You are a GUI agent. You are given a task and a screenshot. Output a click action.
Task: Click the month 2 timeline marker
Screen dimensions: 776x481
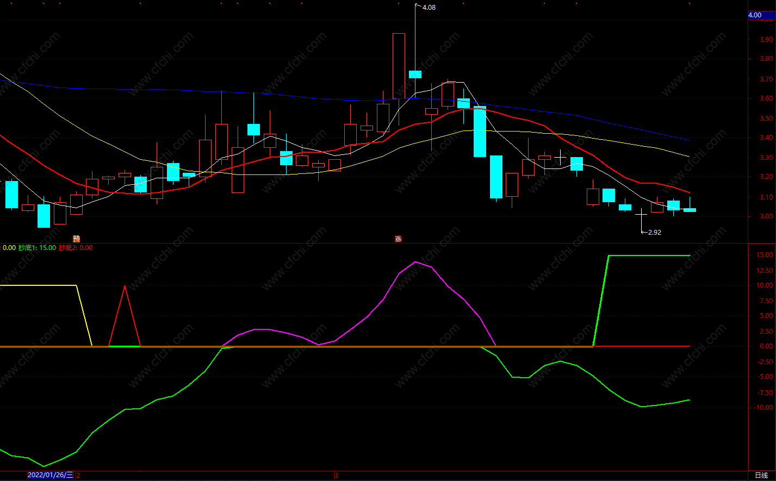coord(78,476)
